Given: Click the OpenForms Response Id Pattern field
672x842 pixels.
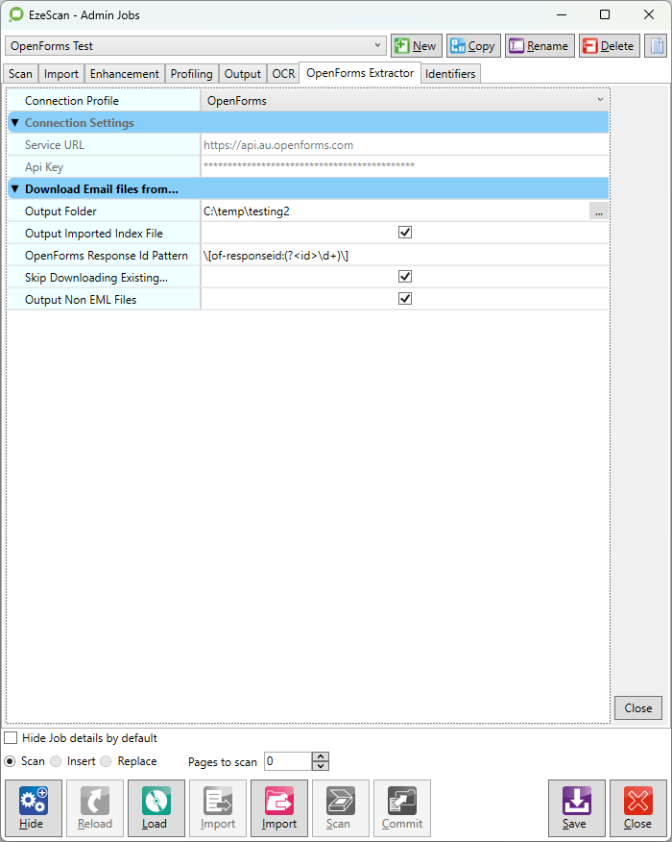Looking at the screenshot, I should pyautogui.click(x=403, y=256).
